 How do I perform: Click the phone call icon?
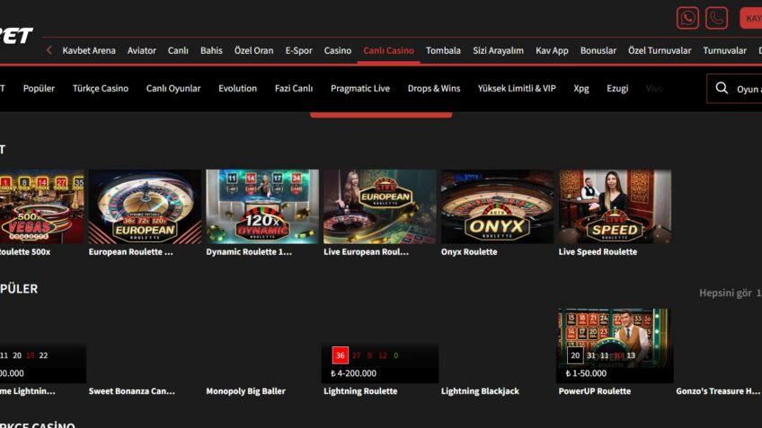pos(716,18)
